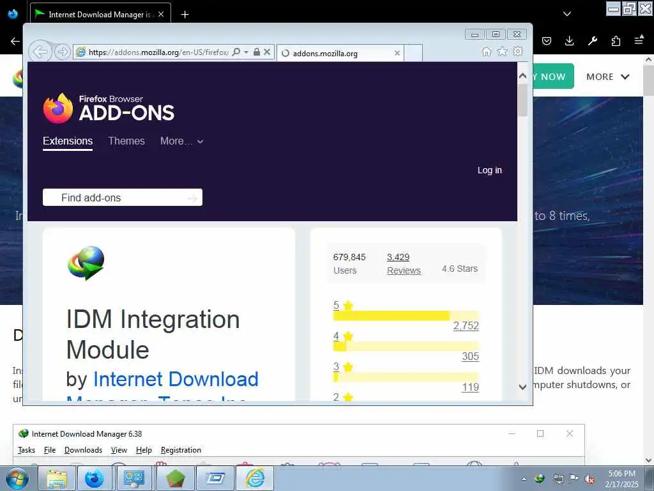Open the Firefox Extensions puzzle icon
This screenshot has height=491, width=654.
click(x=616, y=41)
